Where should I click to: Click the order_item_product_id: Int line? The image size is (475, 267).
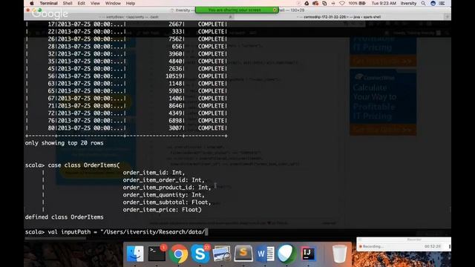[167, 188]
